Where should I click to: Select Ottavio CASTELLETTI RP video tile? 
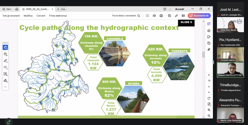coord(230,70)
